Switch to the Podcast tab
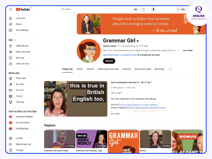The height and width of the screenshot is (159, 212). pos(127,69)
